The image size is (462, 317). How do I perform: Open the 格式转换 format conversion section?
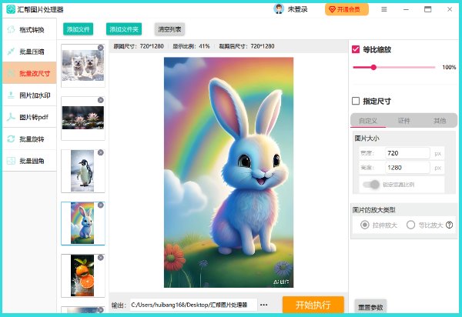(29, 29)
